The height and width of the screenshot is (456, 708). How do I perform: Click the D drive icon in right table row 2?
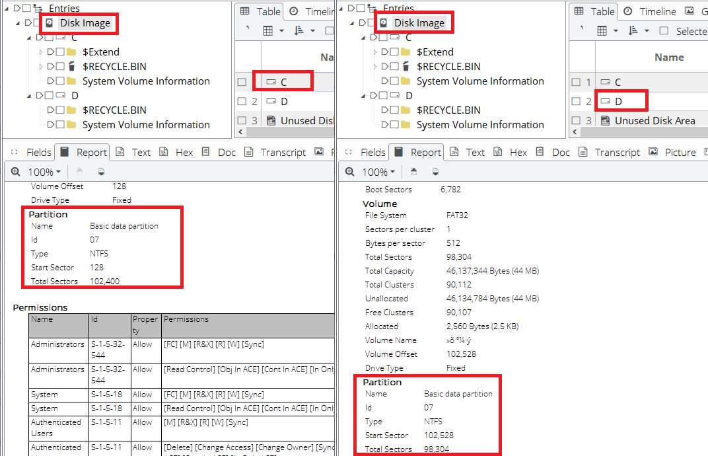(604, 101)
